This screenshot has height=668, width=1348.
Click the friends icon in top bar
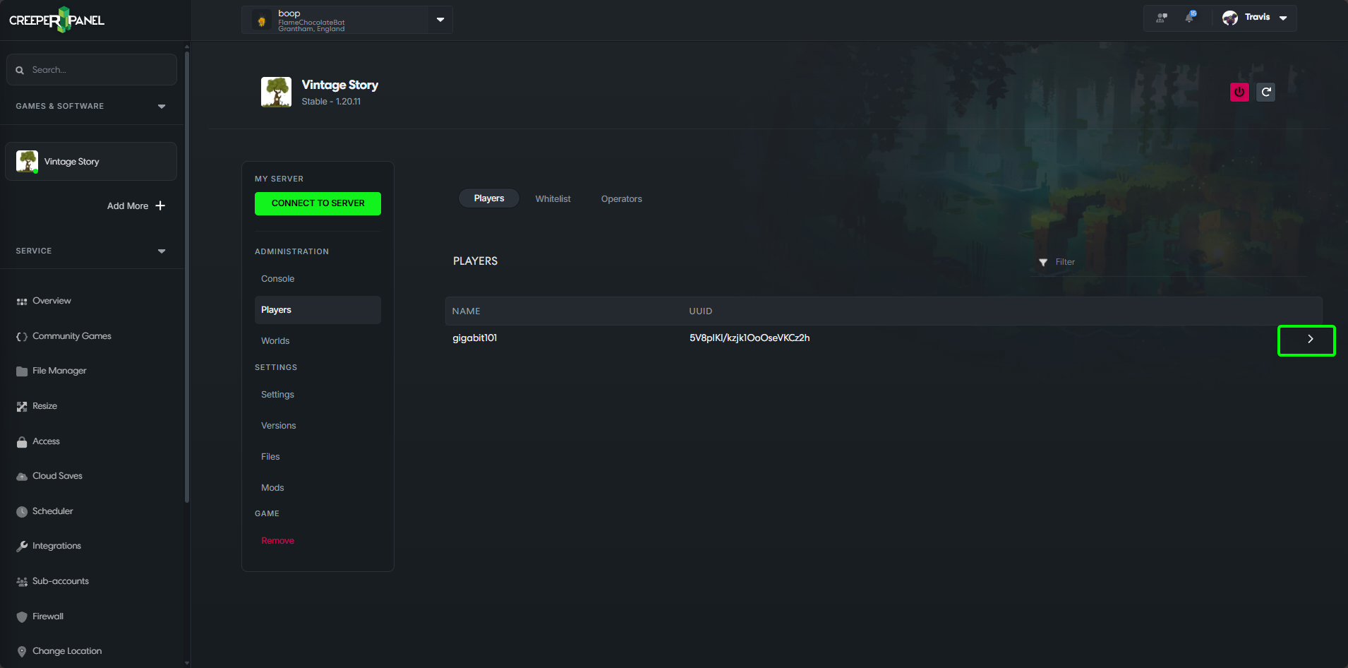tap(1161, 18)
